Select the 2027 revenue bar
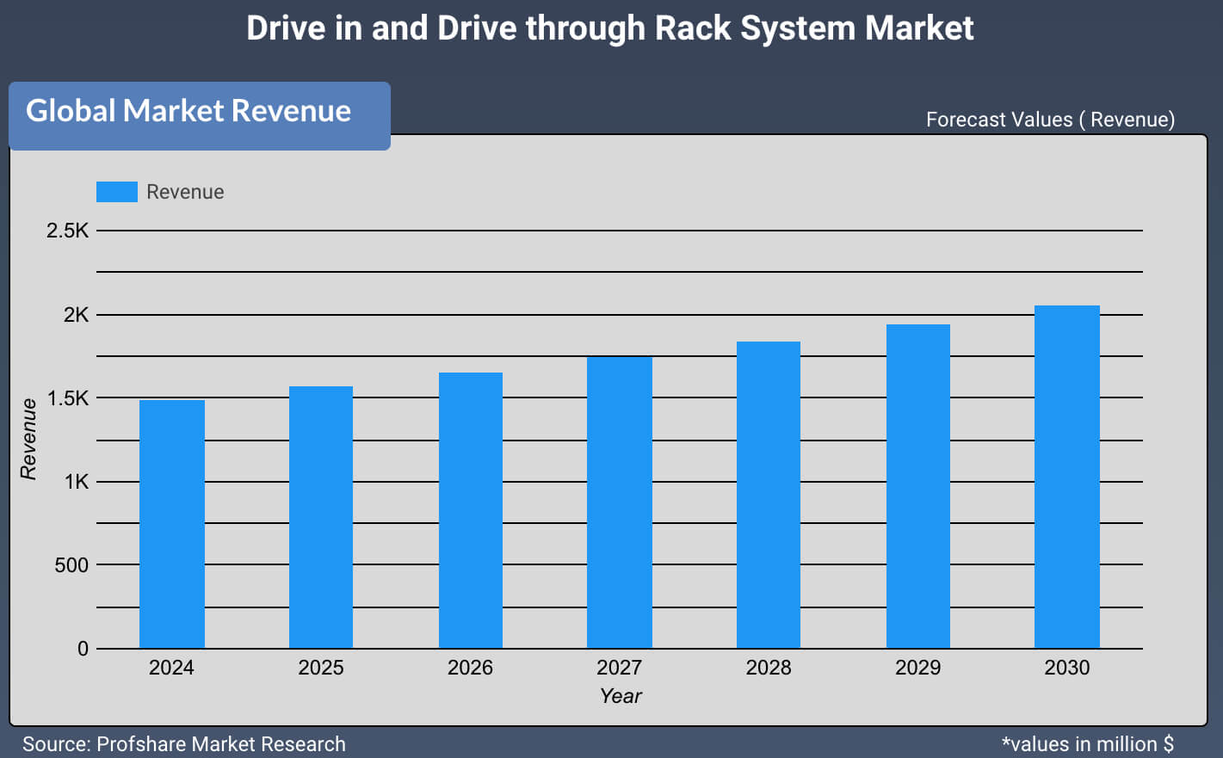This screenshot has height=758, width=1223. 620,502
